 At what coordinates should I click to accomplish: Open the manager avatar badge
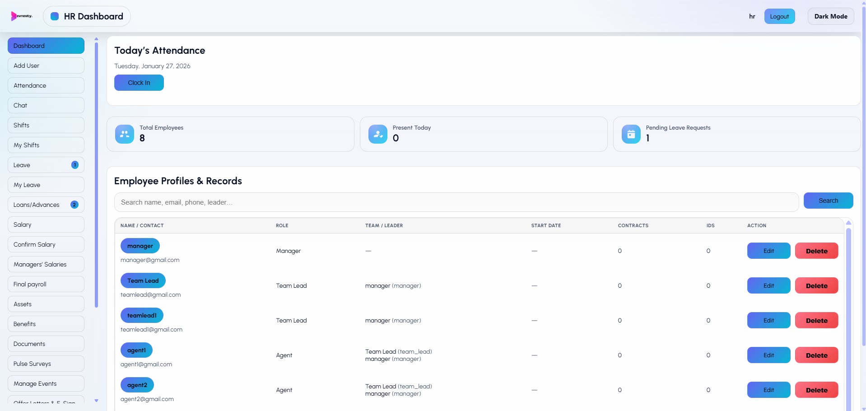pyautogui.click(x=140, y=246)
